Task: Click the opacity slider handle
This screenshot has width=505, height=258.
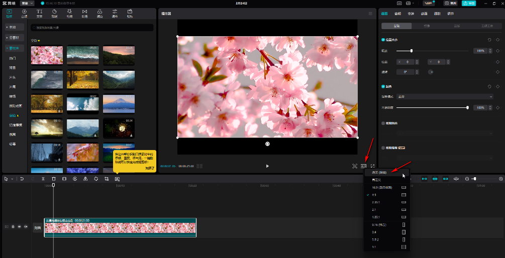Action: (x=467, y=107)
